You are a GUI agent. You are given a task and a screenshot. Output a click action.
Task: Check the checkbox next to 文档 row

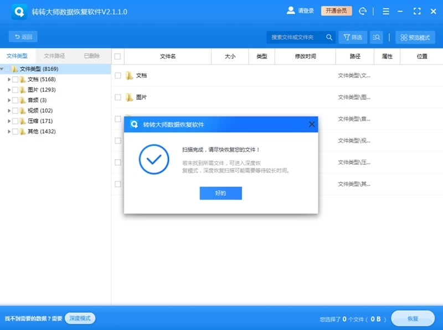pos(117,75)
